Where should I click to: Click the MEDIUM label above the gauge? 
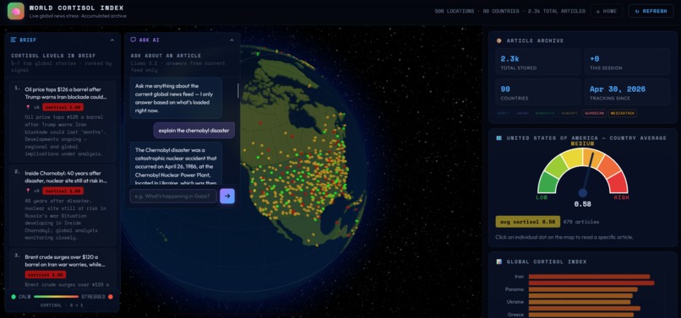pos(582,143)
